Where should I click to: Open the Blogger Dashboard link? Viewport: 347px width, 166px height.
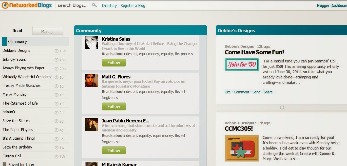coord(332,5)
